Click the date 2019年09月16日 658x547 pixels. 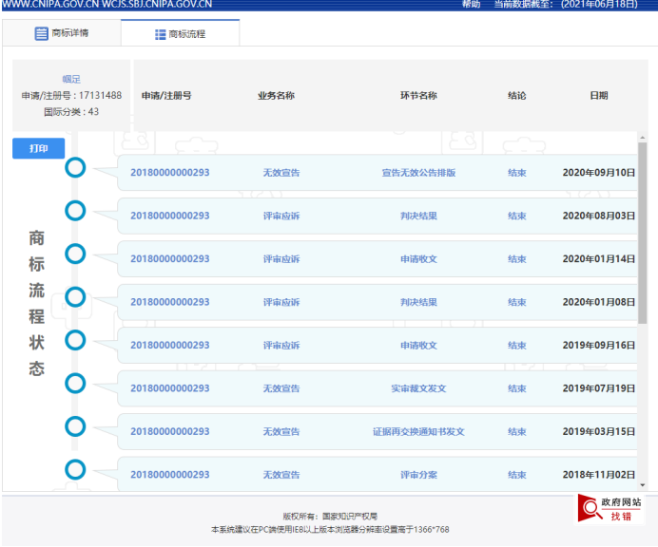click(x=599, y=346)
